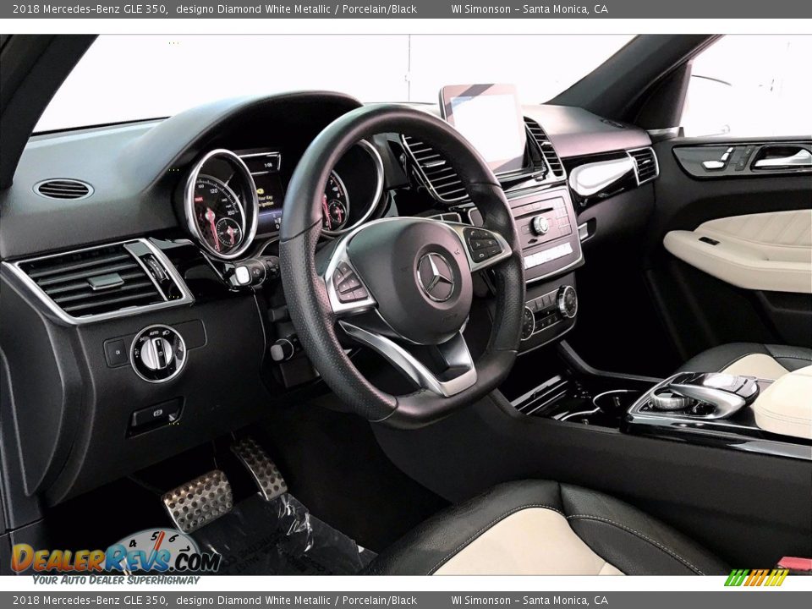
Task: Click the passenger door handle
Action: 782,157
